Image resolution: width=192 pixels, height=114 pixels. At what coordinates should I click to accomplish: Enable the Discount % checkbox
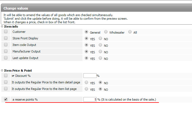[x=6, y=75]
